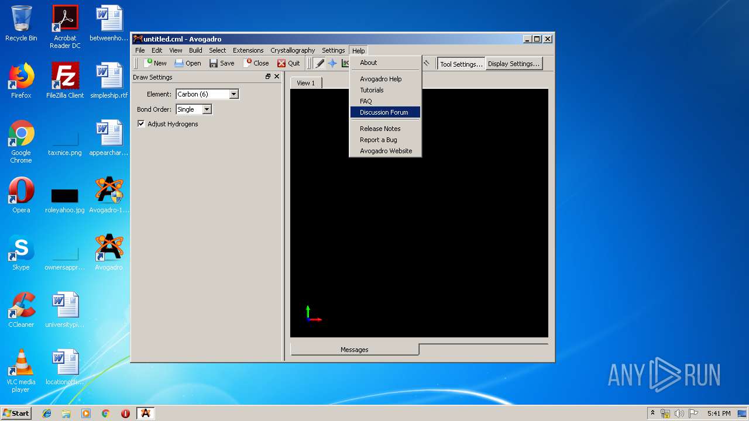This screenshot has height=421, width=749.
Task: Open Internet Explorer from taskbar
Action: click(x=47, y=413)
